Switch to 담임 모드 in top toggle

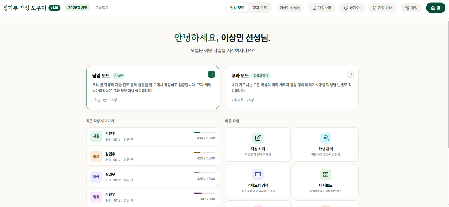[x=237, y=8]
